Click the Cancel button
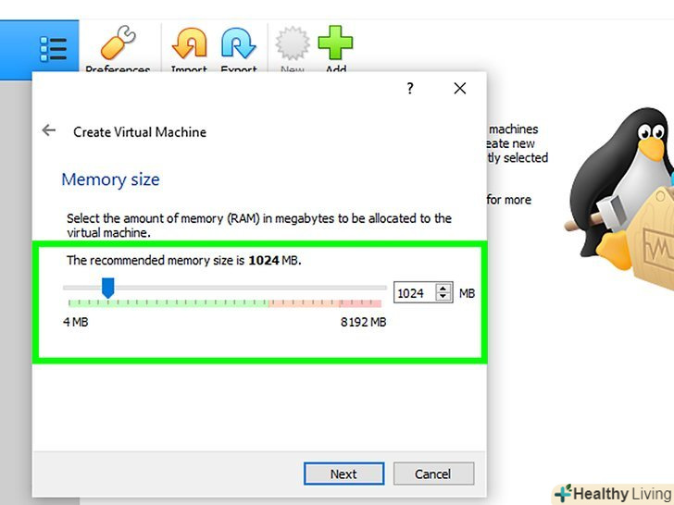 (x=433, y=474)
